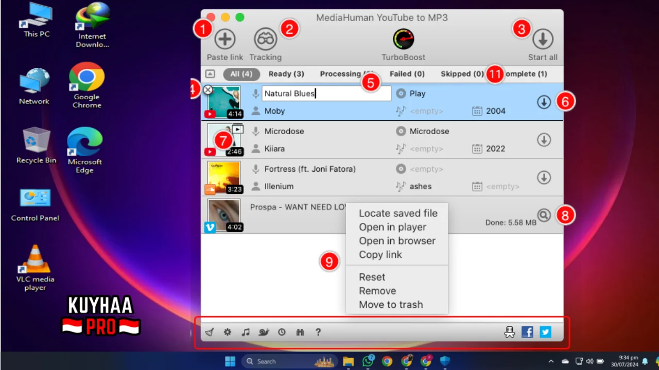Click the taskbar Search box

tap(290, 361)
